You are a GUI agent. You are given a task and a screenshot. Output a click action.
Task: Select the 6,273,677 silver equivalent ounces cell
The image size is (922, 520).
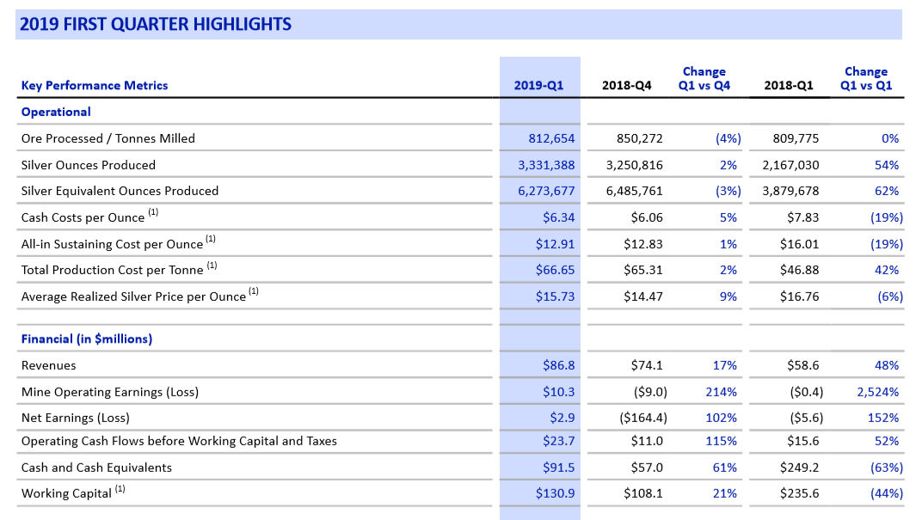coord(546,191)
